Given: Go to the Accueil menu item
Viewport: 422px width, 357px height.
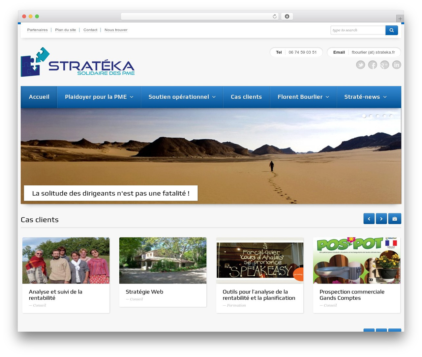Looking at the screenshot, I should coord(39,97).
